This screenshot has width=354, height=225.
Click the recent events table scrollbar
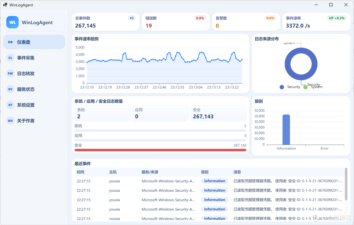346,184
